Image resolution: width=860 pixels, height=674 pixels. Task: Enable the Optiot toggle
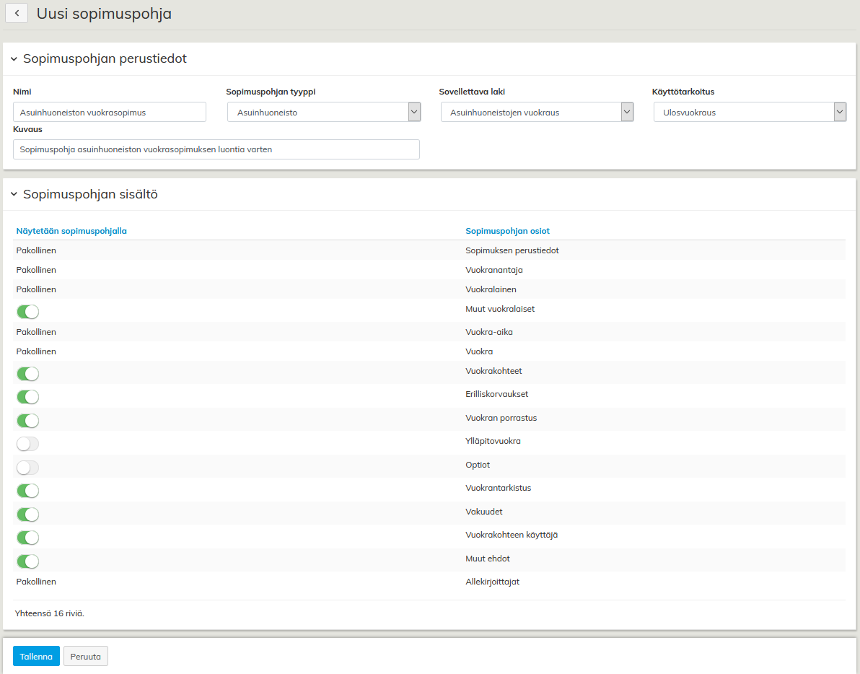[x=27, y=468]
